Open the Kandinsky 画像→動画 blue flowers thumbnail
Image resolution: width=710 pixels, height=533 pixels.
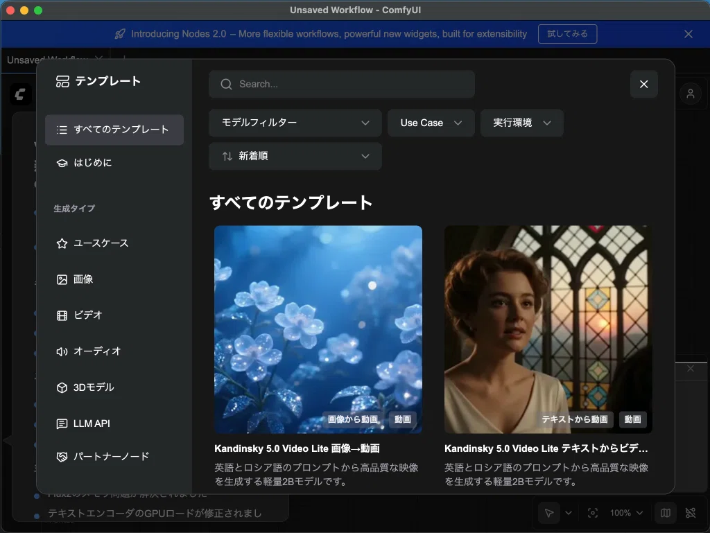point(318,329)
